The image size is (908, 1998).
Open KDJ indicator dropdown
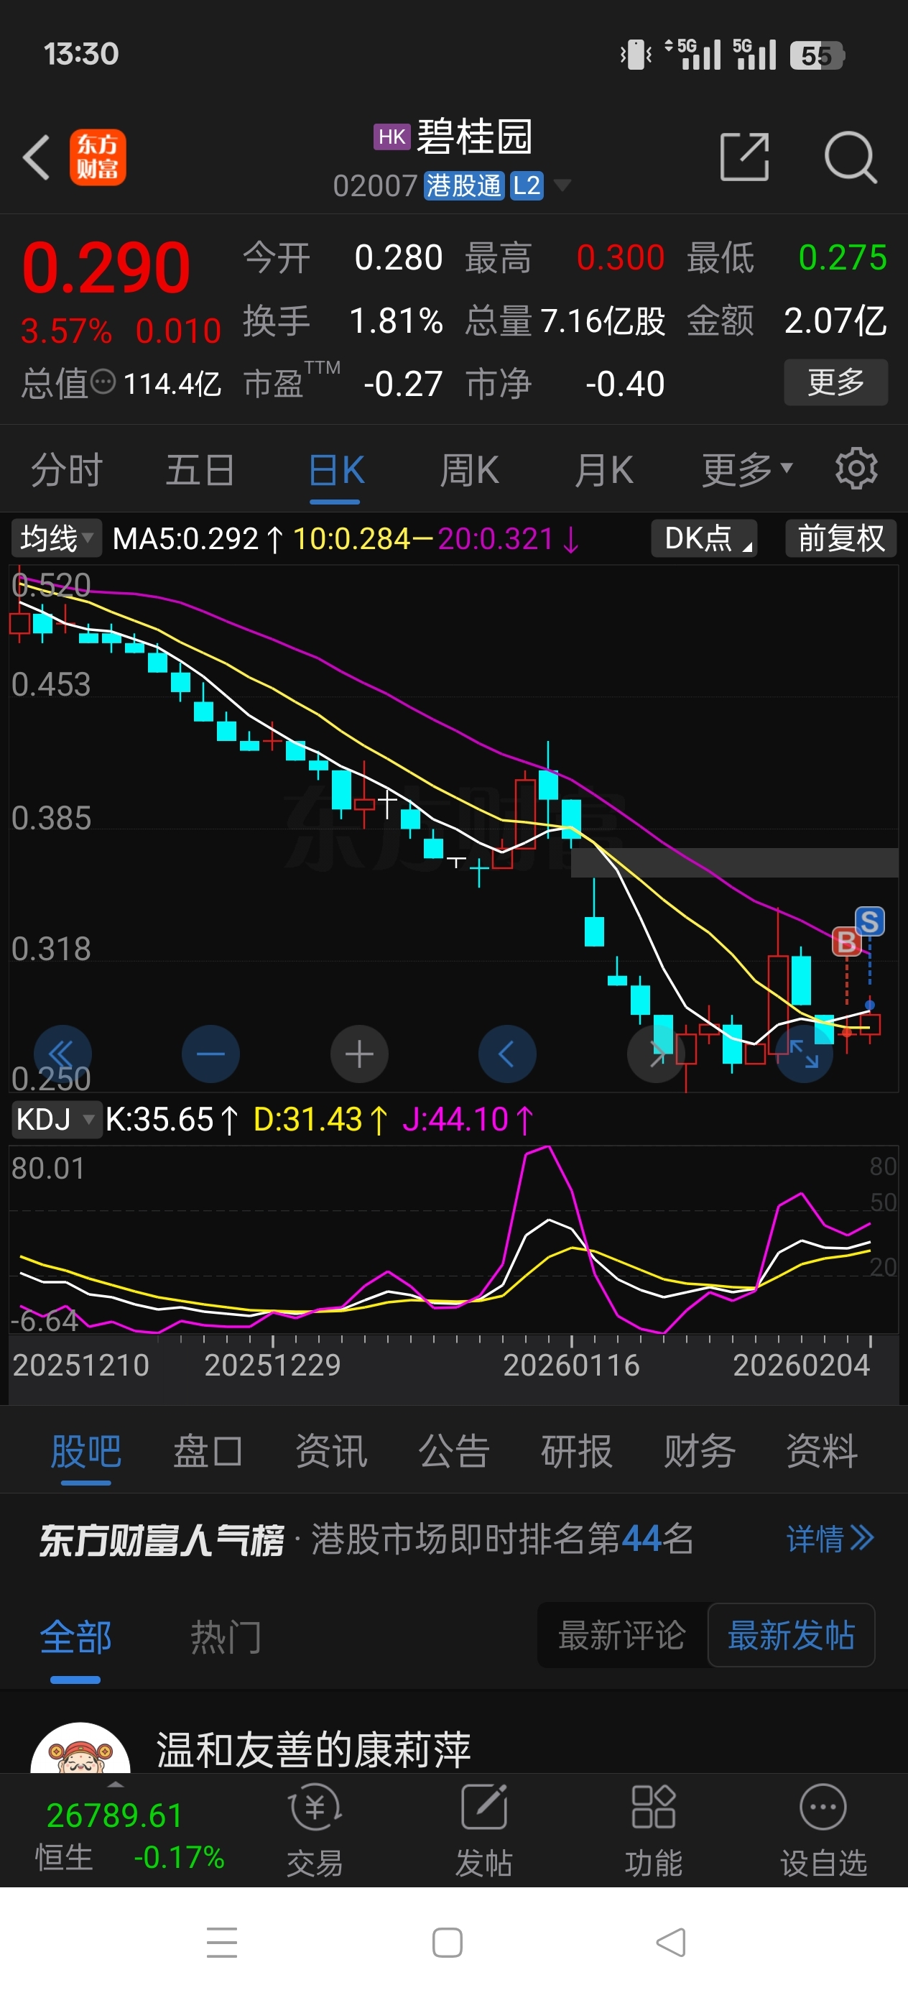[56, 1119]
